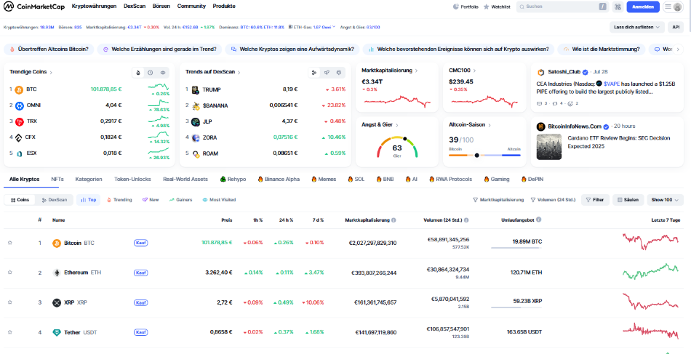Click the CFX coin icon
Image resolution: width=691 pixels, height=354 pixels.
19,138
